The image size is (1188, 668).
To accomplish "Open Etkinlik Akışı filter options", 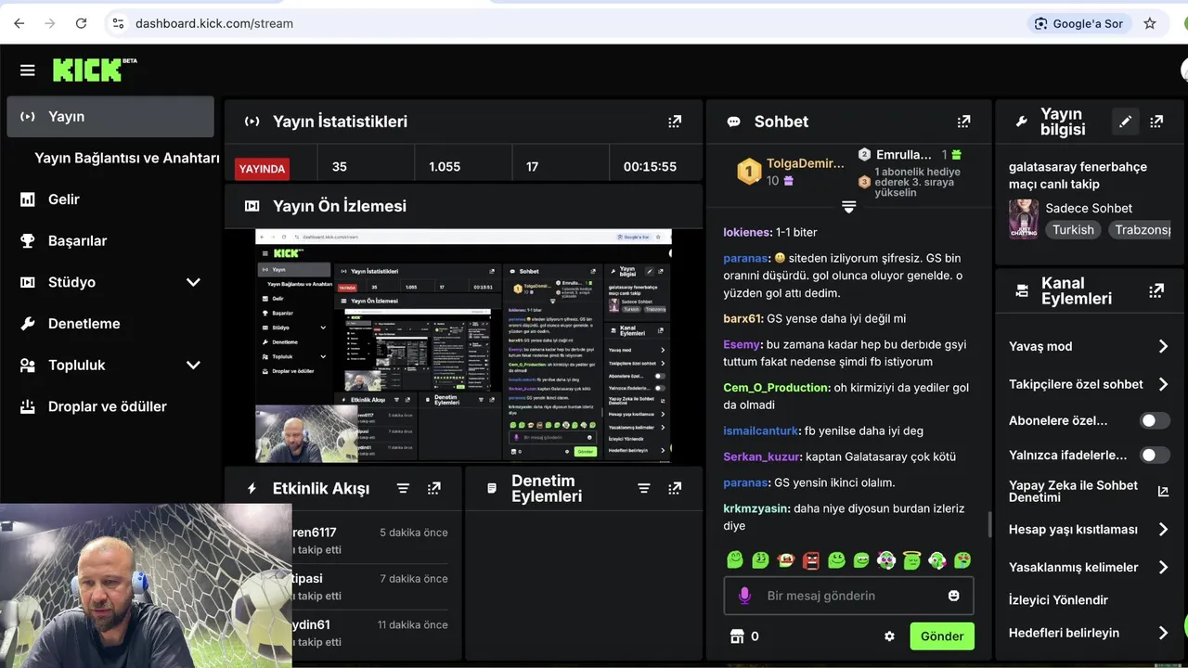I will pyautogui.click(x=403, y=488).
